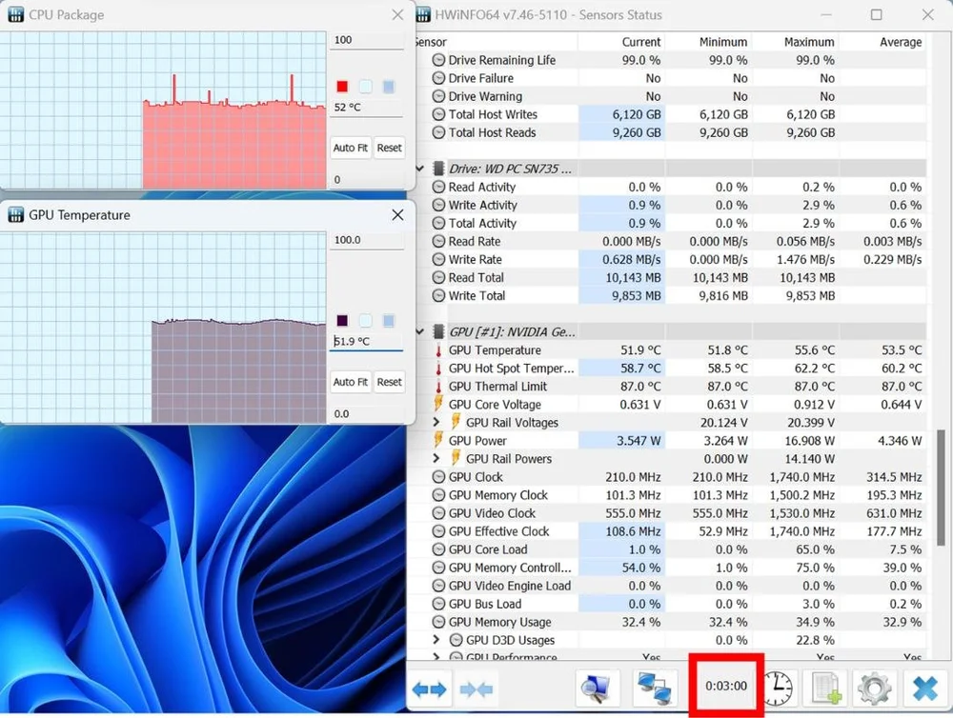Click Reset in CPU Package window
Viewport: 953px width, 718px height.
(x=389, y=148)
